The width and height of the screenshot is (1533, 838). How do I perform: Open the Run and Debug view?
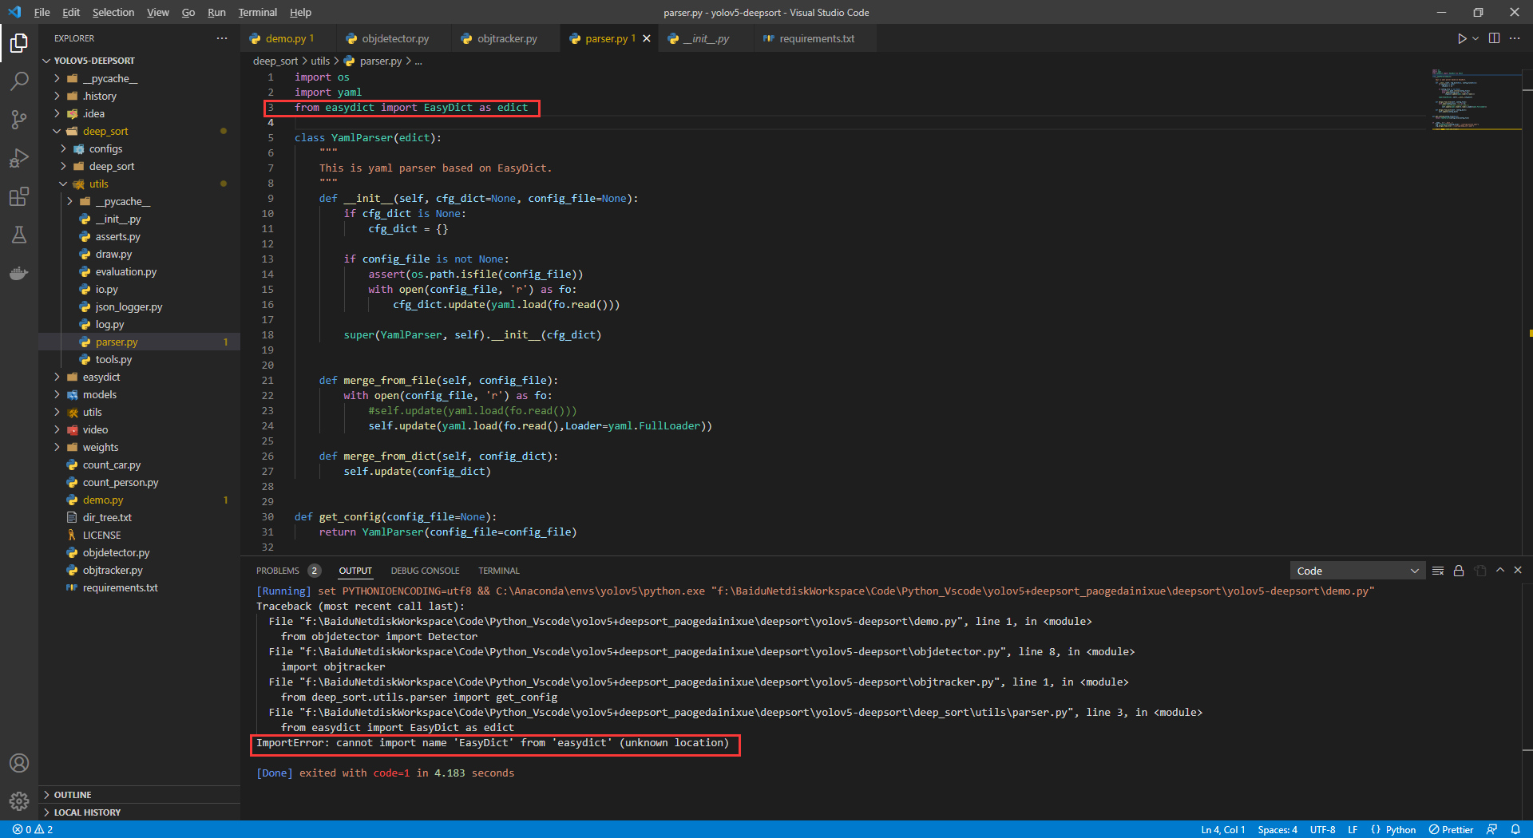click(x=19, y=158)
